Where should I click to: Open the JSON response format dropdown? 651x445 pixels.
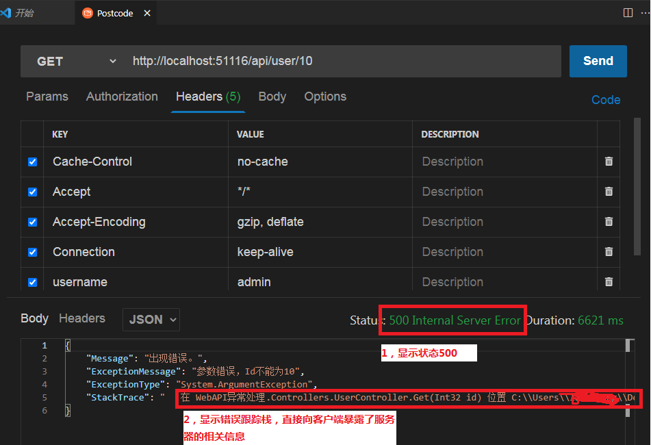coord(151,320)
